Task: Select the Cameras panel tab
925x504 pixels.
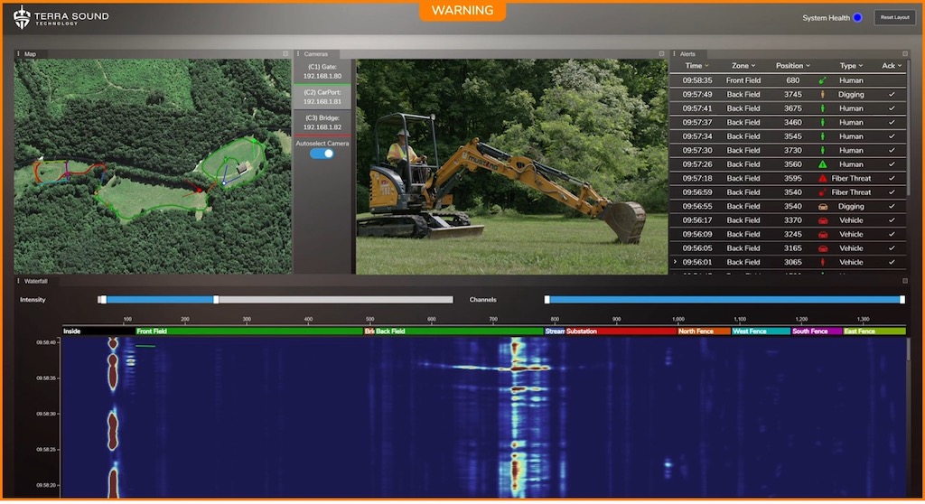Action: coord(315,53)
